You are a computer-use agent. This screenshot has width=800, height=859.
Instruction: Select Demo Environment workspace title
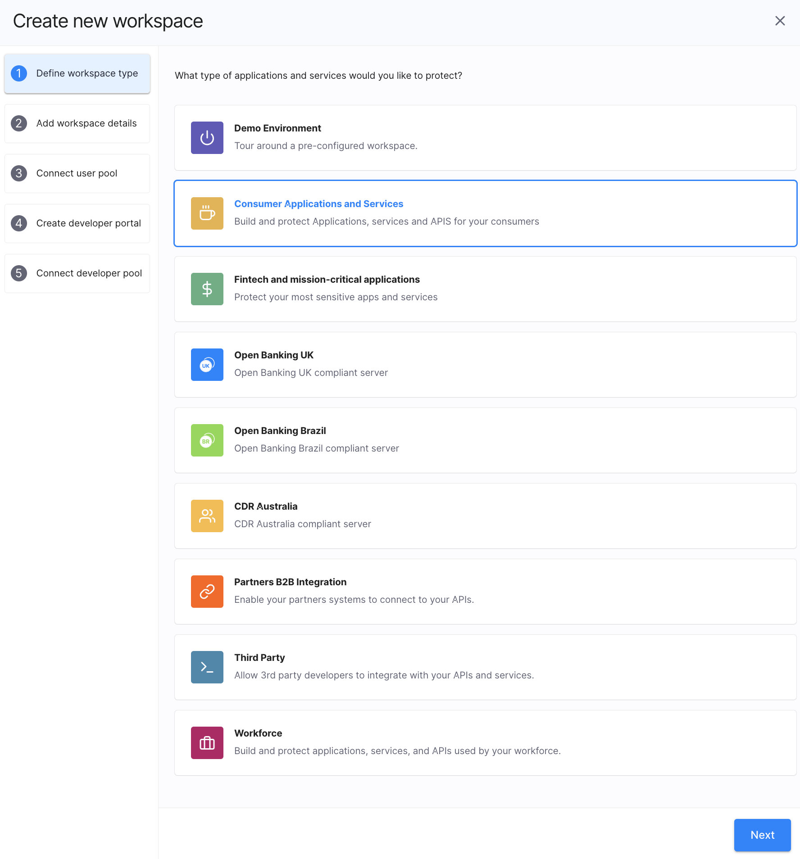point(277,128)
